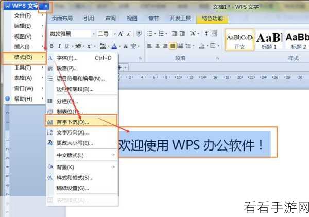Choose 文字方向(X)... entry
Screen dimensions: 309x217
82,132
